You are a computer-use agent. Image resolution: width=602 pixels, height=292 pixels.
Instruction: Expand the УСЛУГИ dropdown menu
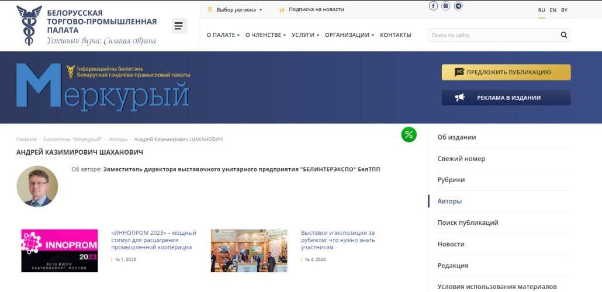pos(305,35)
